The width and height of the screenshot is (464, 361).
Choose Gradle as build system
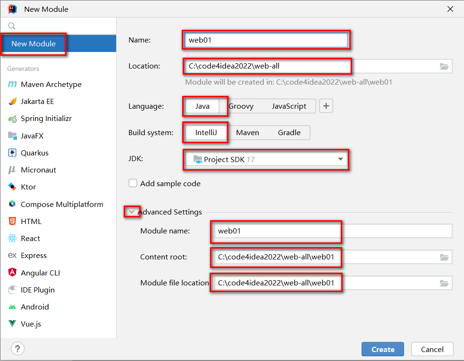coord(289,133)
